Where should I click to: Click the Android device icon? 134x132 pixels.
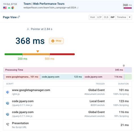9,8
